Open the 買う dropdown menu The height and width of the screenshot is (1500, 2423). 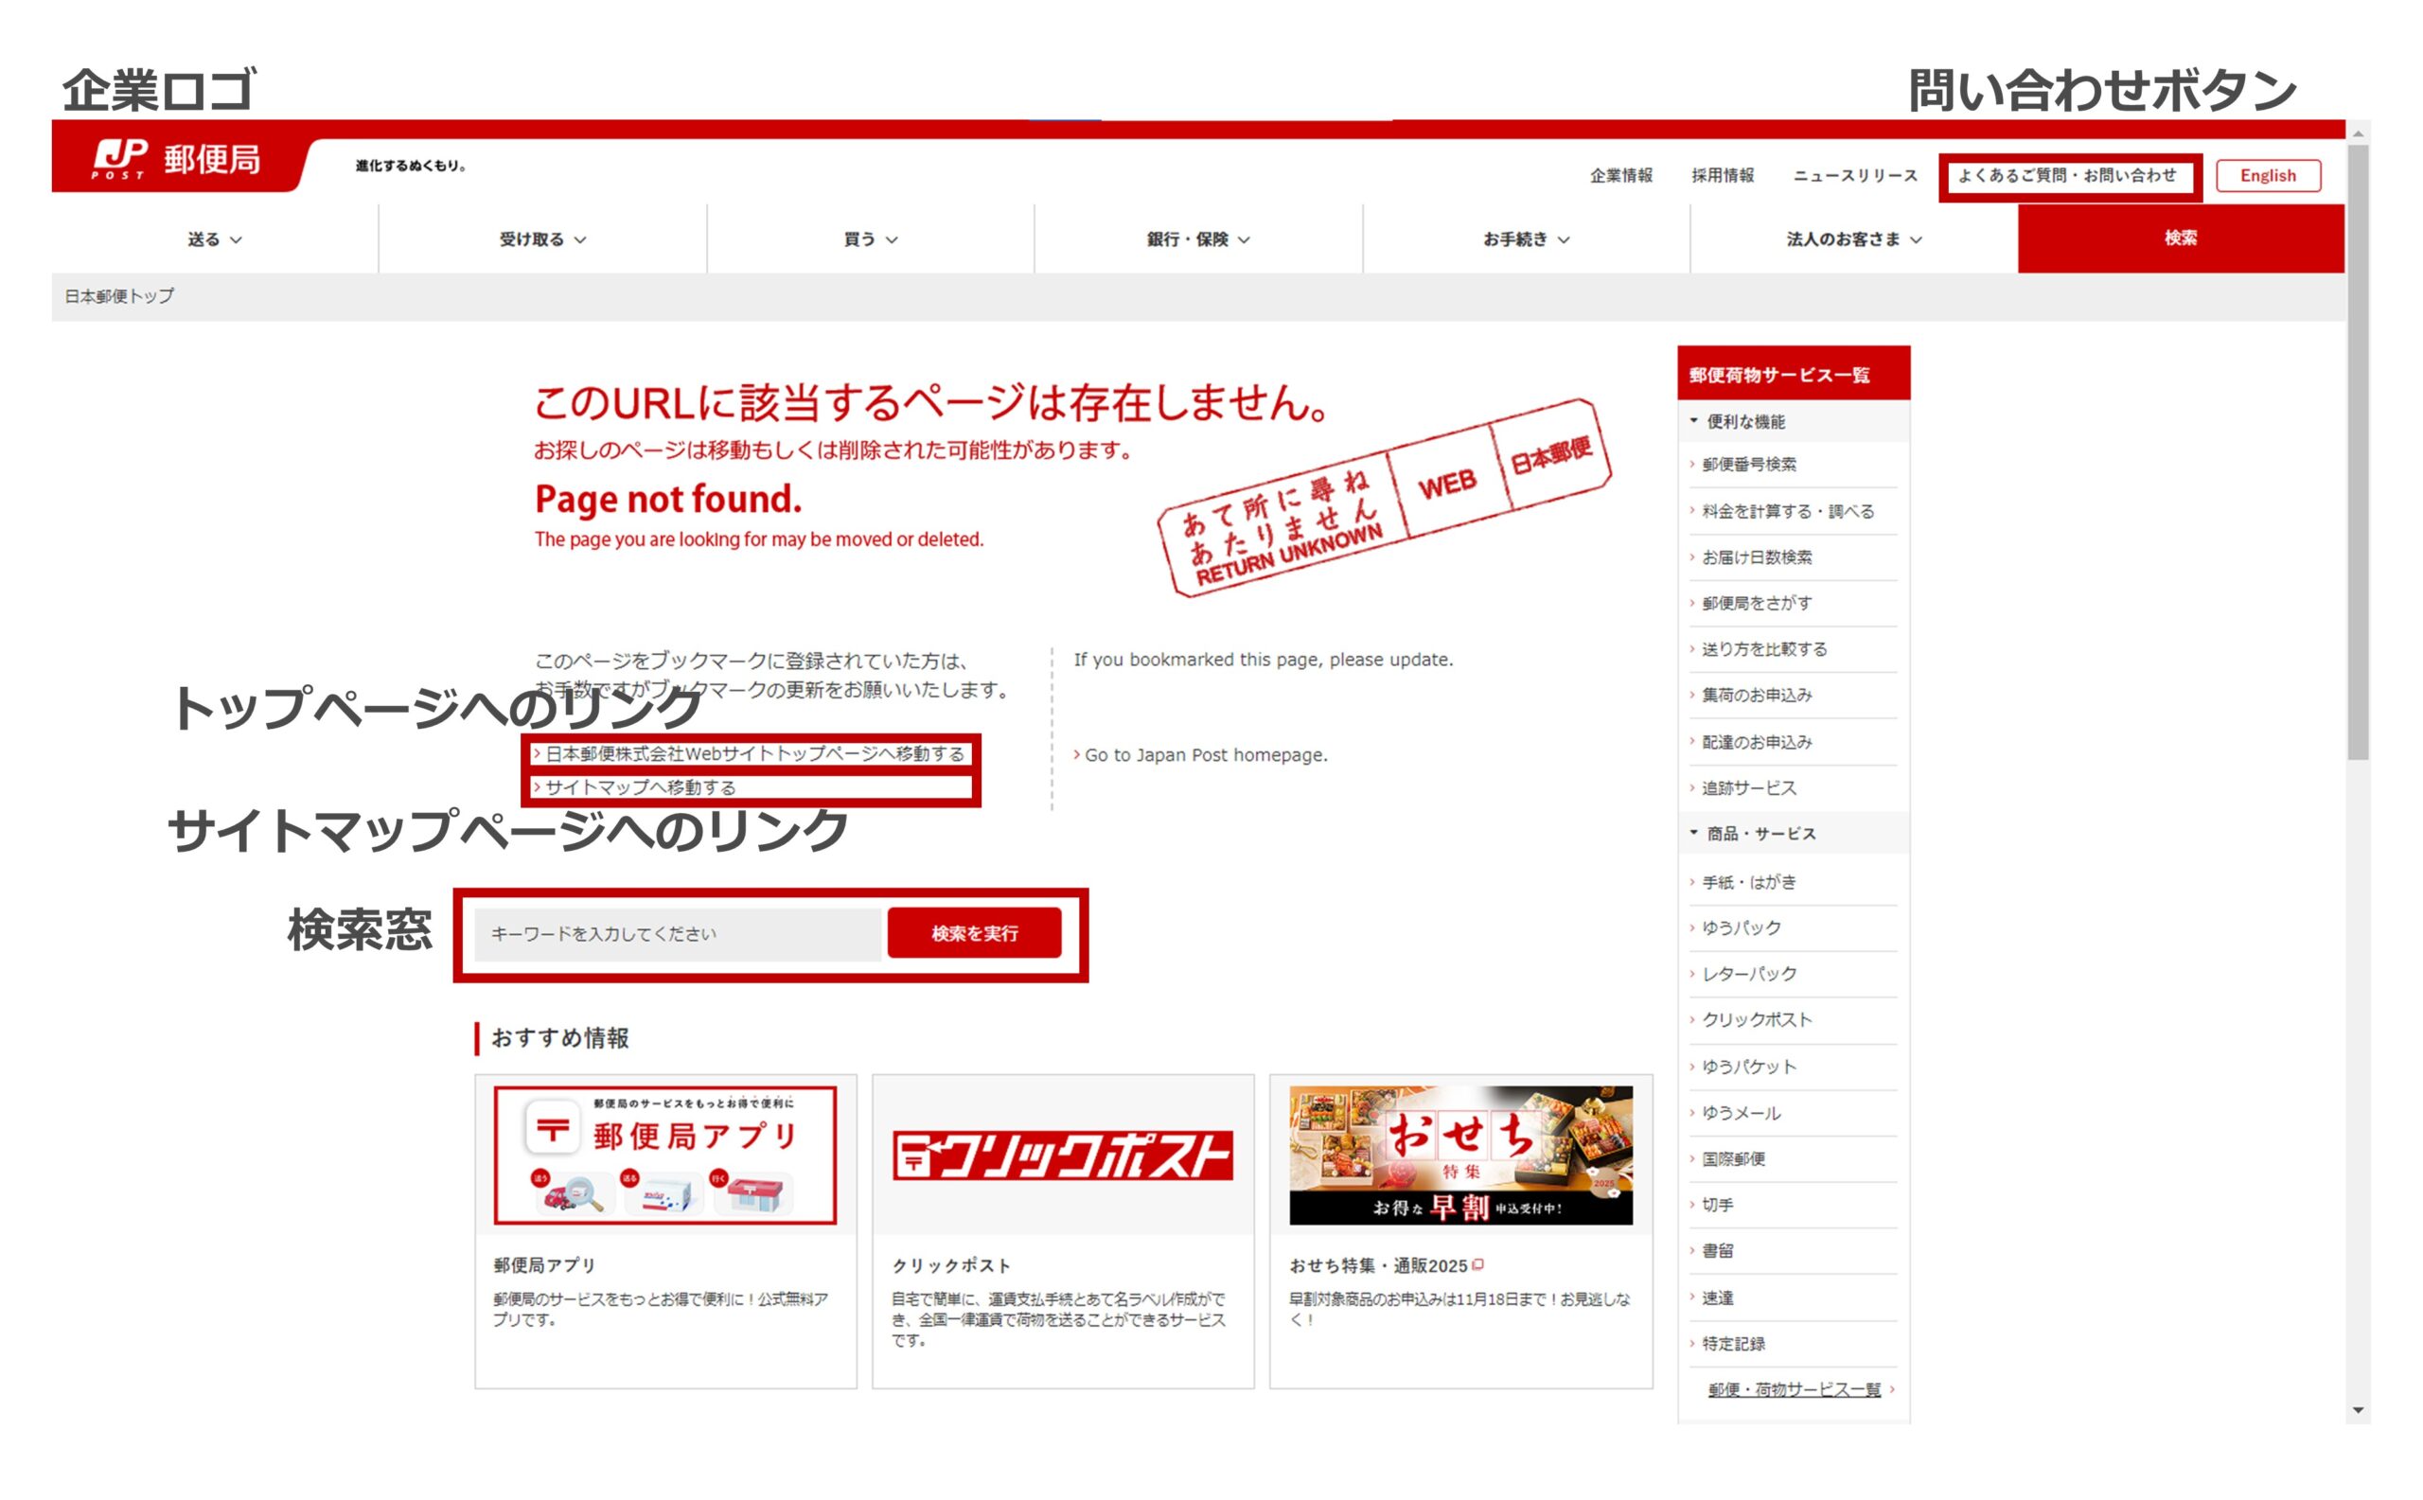coord(870,239)
